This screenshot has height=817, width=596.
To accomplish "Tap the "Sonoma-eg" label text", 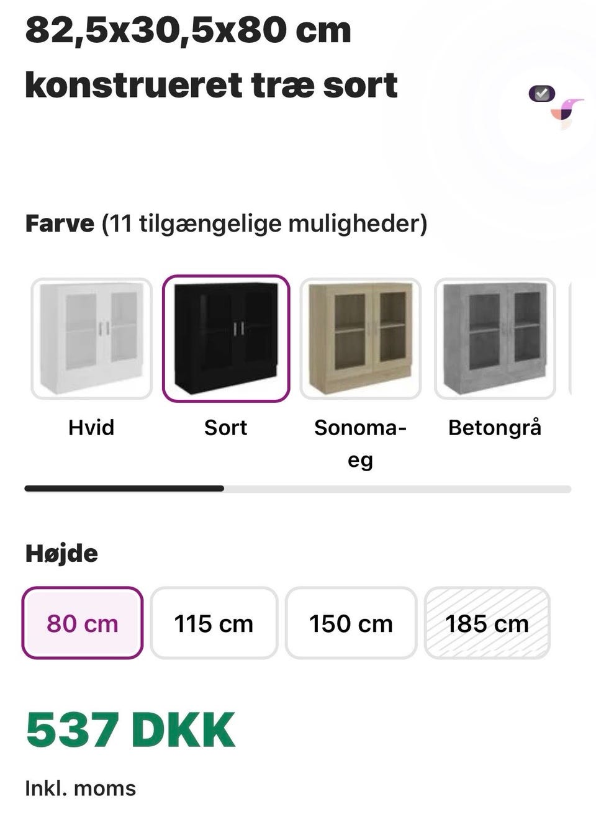I will coord(360,443).
